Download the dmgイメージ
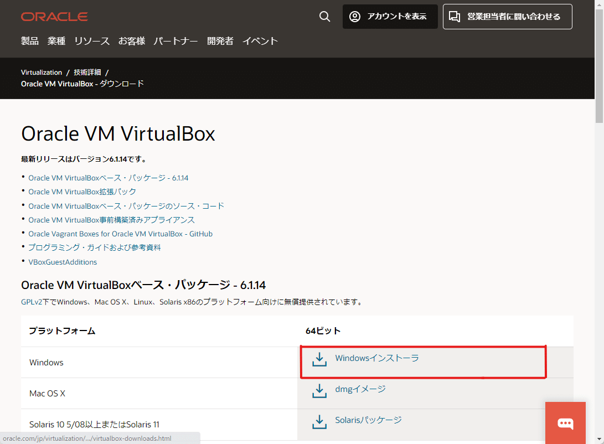Image resolution: width=604 pixels, height=444 pixels. tap(360, 389)
